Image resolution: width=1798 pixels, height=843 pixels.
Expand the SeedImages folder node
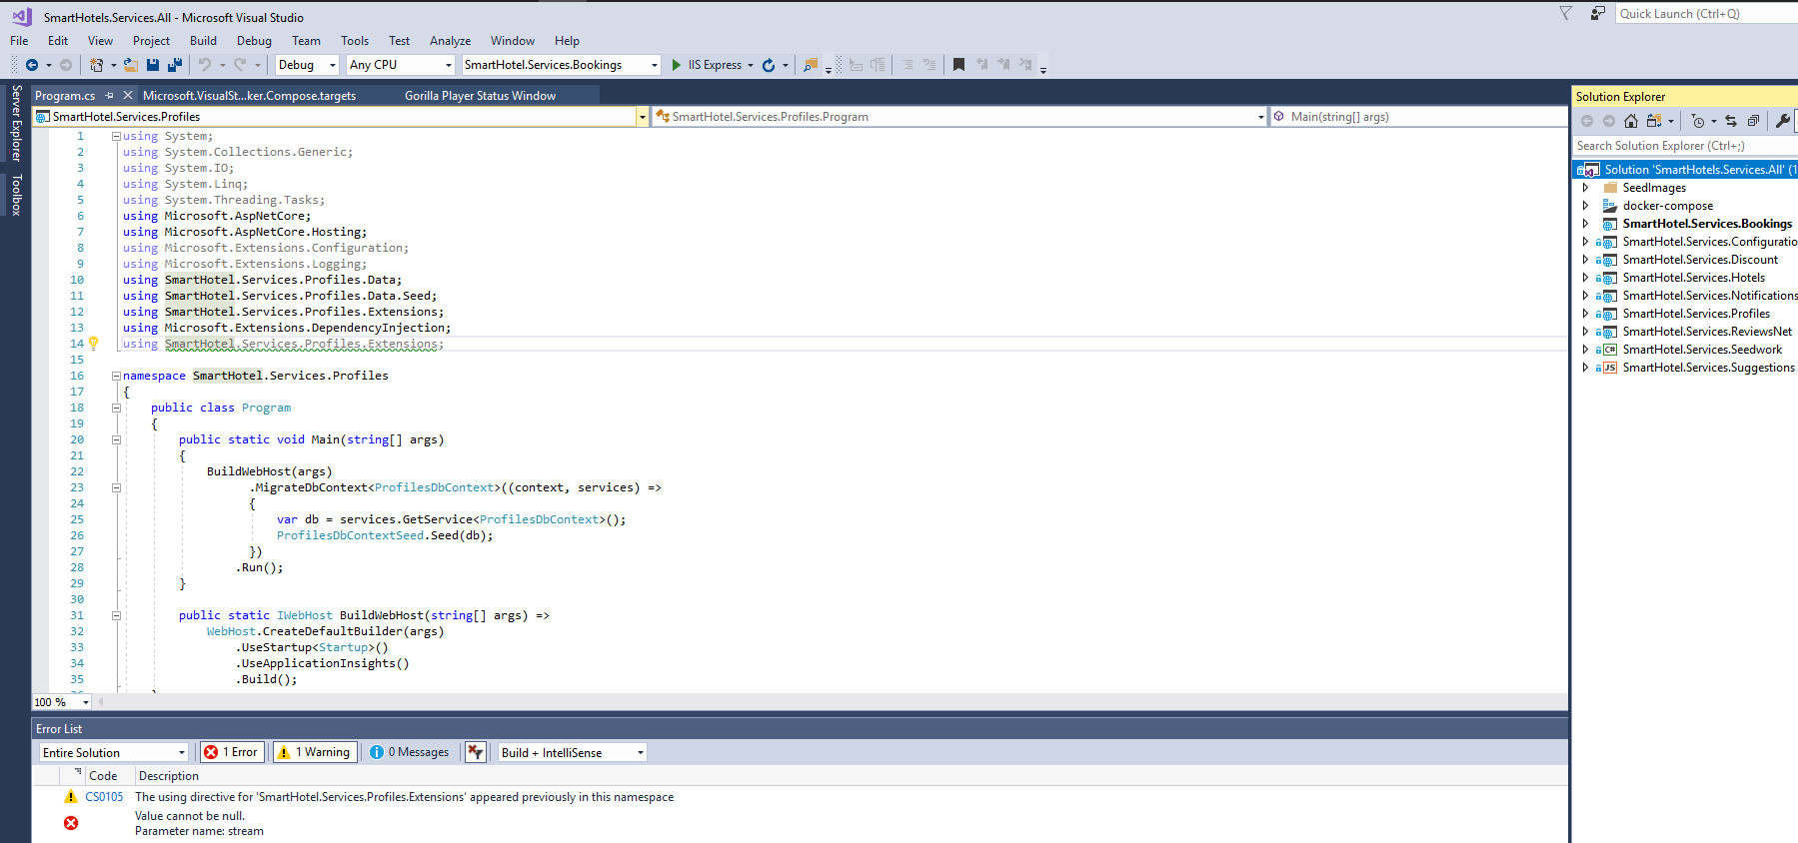[x=1585, y=188]
